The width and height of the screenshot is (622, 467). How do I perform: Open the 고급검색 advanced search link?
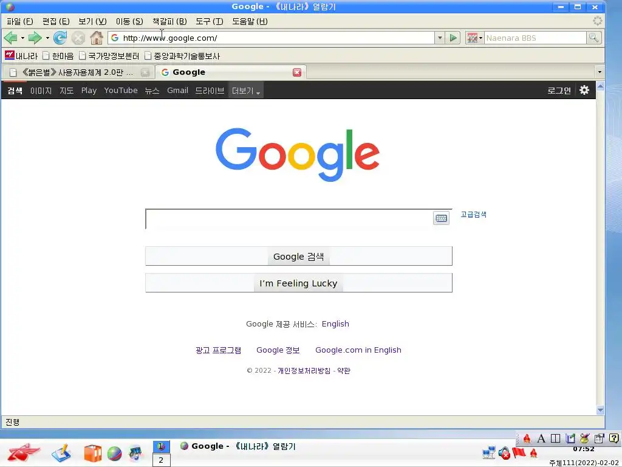pyautogui.click(x=473, y=215)
